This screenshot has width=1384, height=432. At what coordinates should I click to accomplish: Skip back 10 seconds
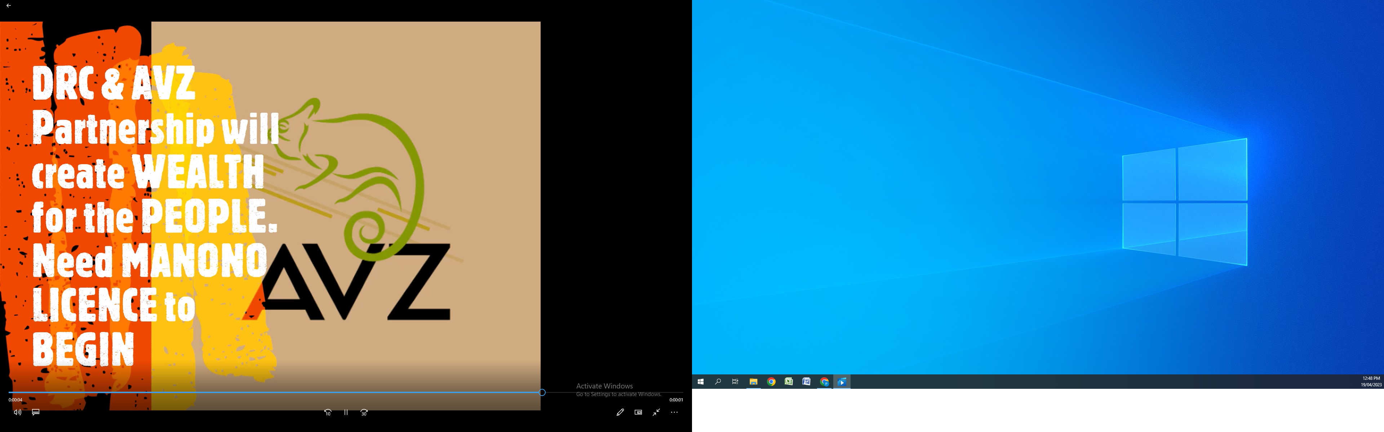click(328, 412)
